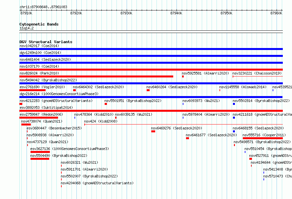This screenshot has height=199, width=292.
Task: Click the 11q14.2 cytogenetic band label
Action: (27, 28)
